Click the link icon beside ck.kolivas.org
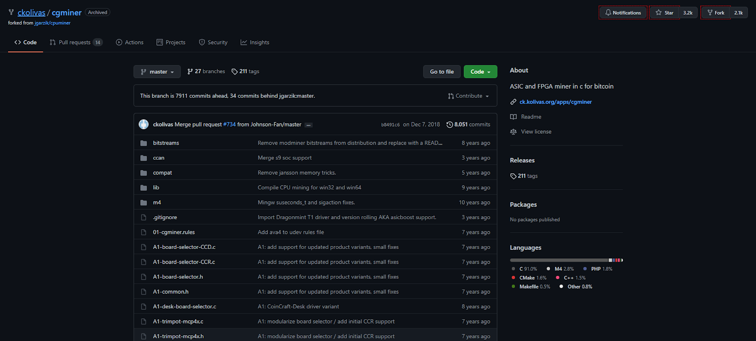Image resolution: width=756 pixels, height=341 pixels. point(513,102)
